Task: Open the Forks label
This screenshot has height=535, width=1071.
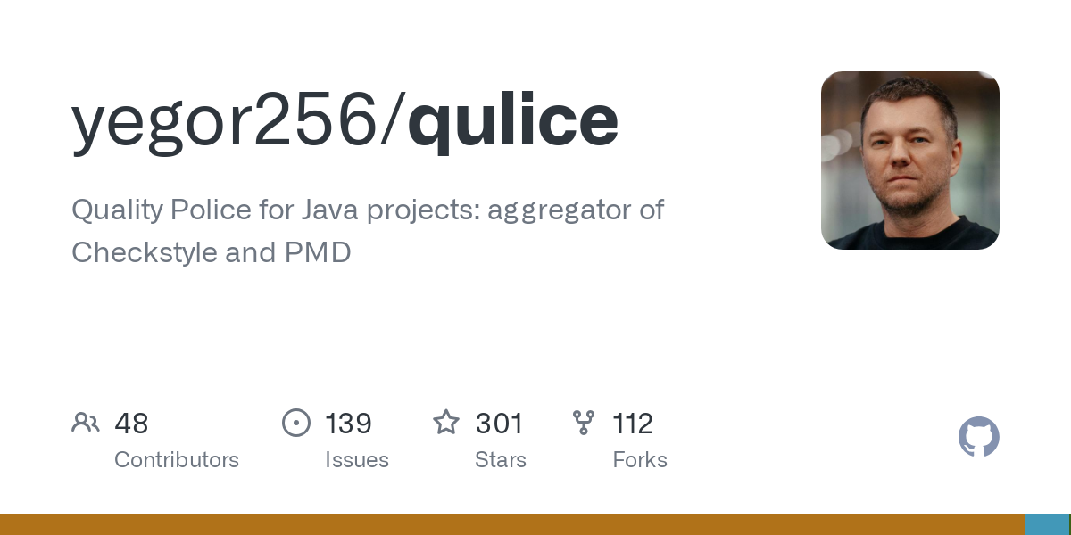Action: coord(640,460)
